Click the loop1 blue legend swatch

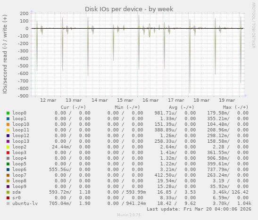[8, 119]
